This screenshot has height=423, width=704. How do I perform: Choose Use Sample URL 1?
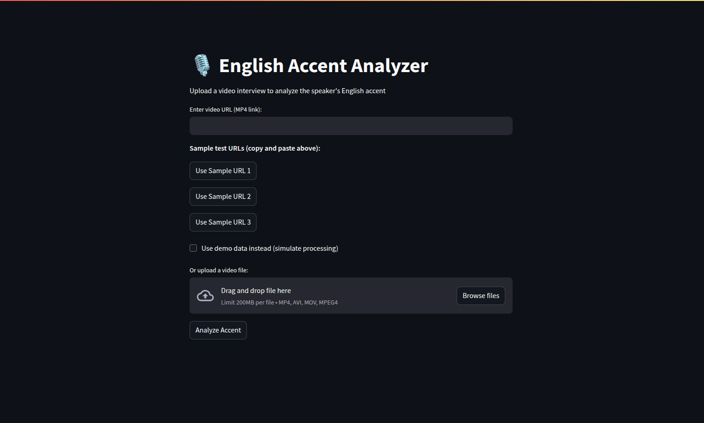click(223, 171)
